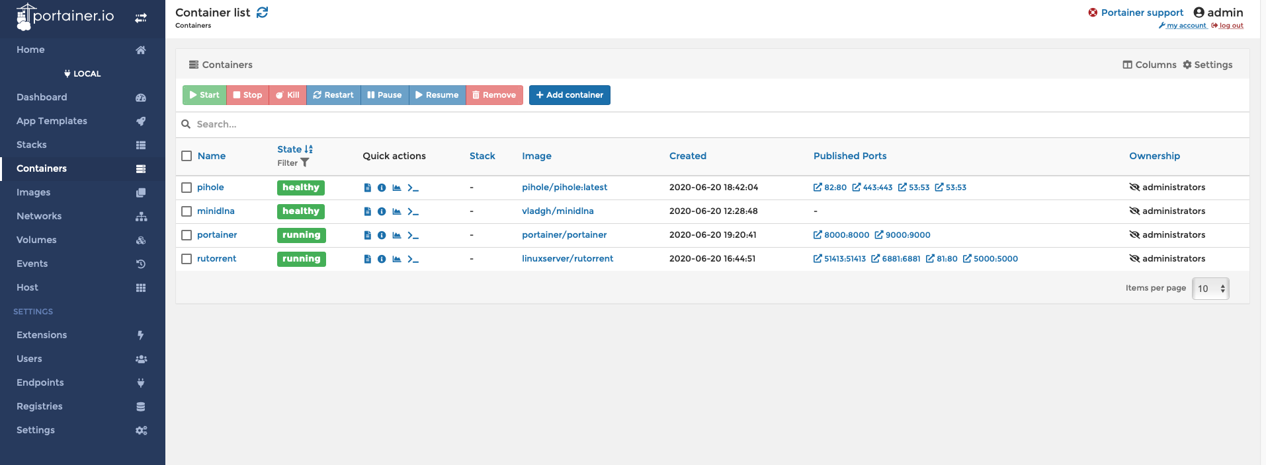Viewport: 1266px width, 465px height.
Task: Select the minidlna container checkbox
Action: (187, 211)
